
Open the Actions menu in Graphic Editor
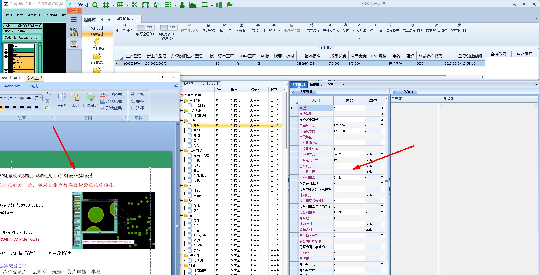(x=34, y=15)
